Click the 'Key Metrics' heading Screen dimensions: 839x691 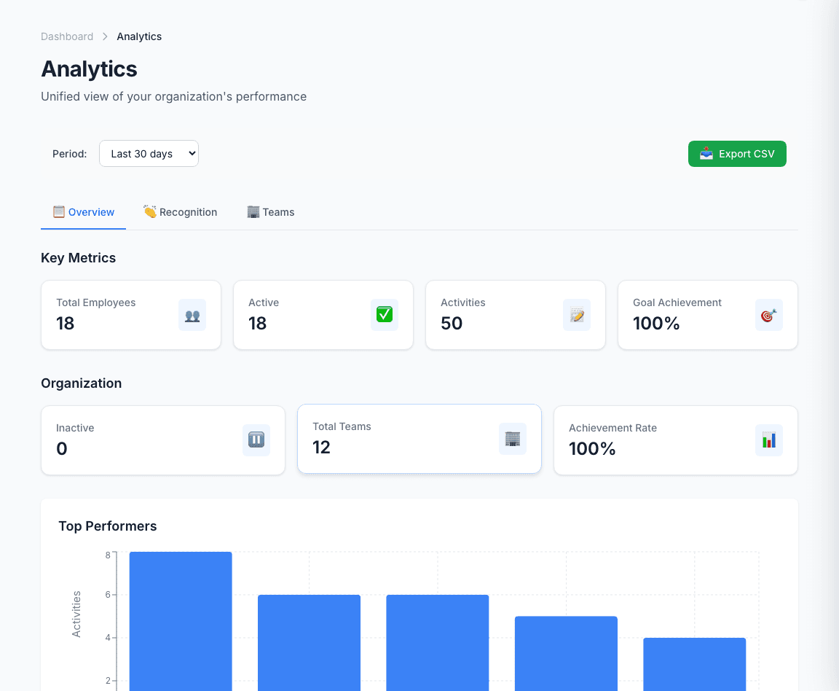click(x=78, y=257)
